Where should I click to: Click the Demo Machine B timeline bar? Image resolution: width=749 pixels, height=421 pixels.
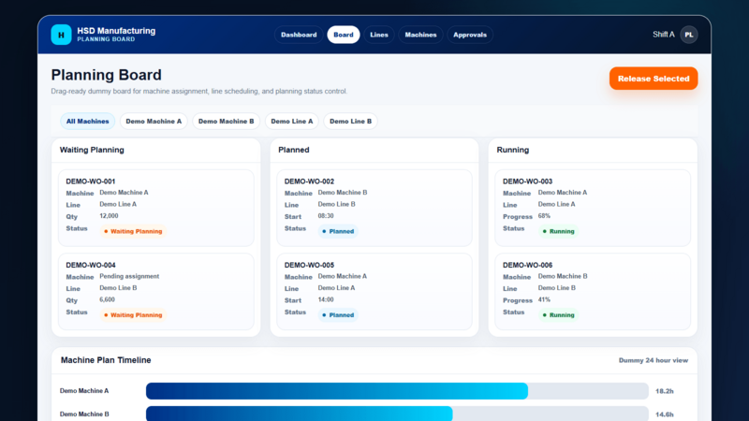[x=299, y=414]
